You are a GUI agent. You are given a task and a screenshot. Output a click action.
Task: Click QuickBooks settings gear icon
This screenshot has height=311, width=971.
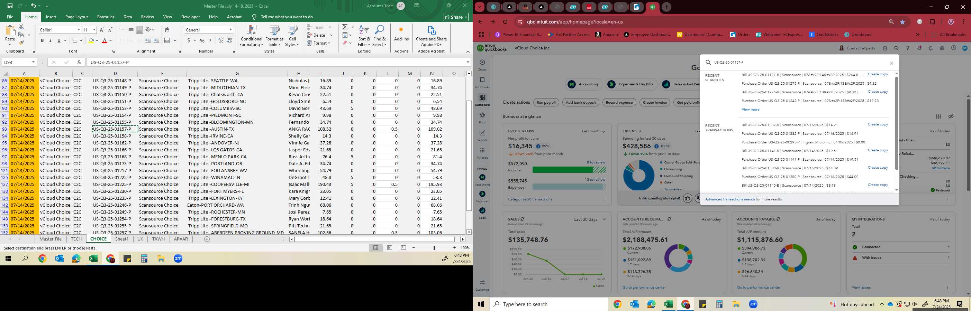942,48
